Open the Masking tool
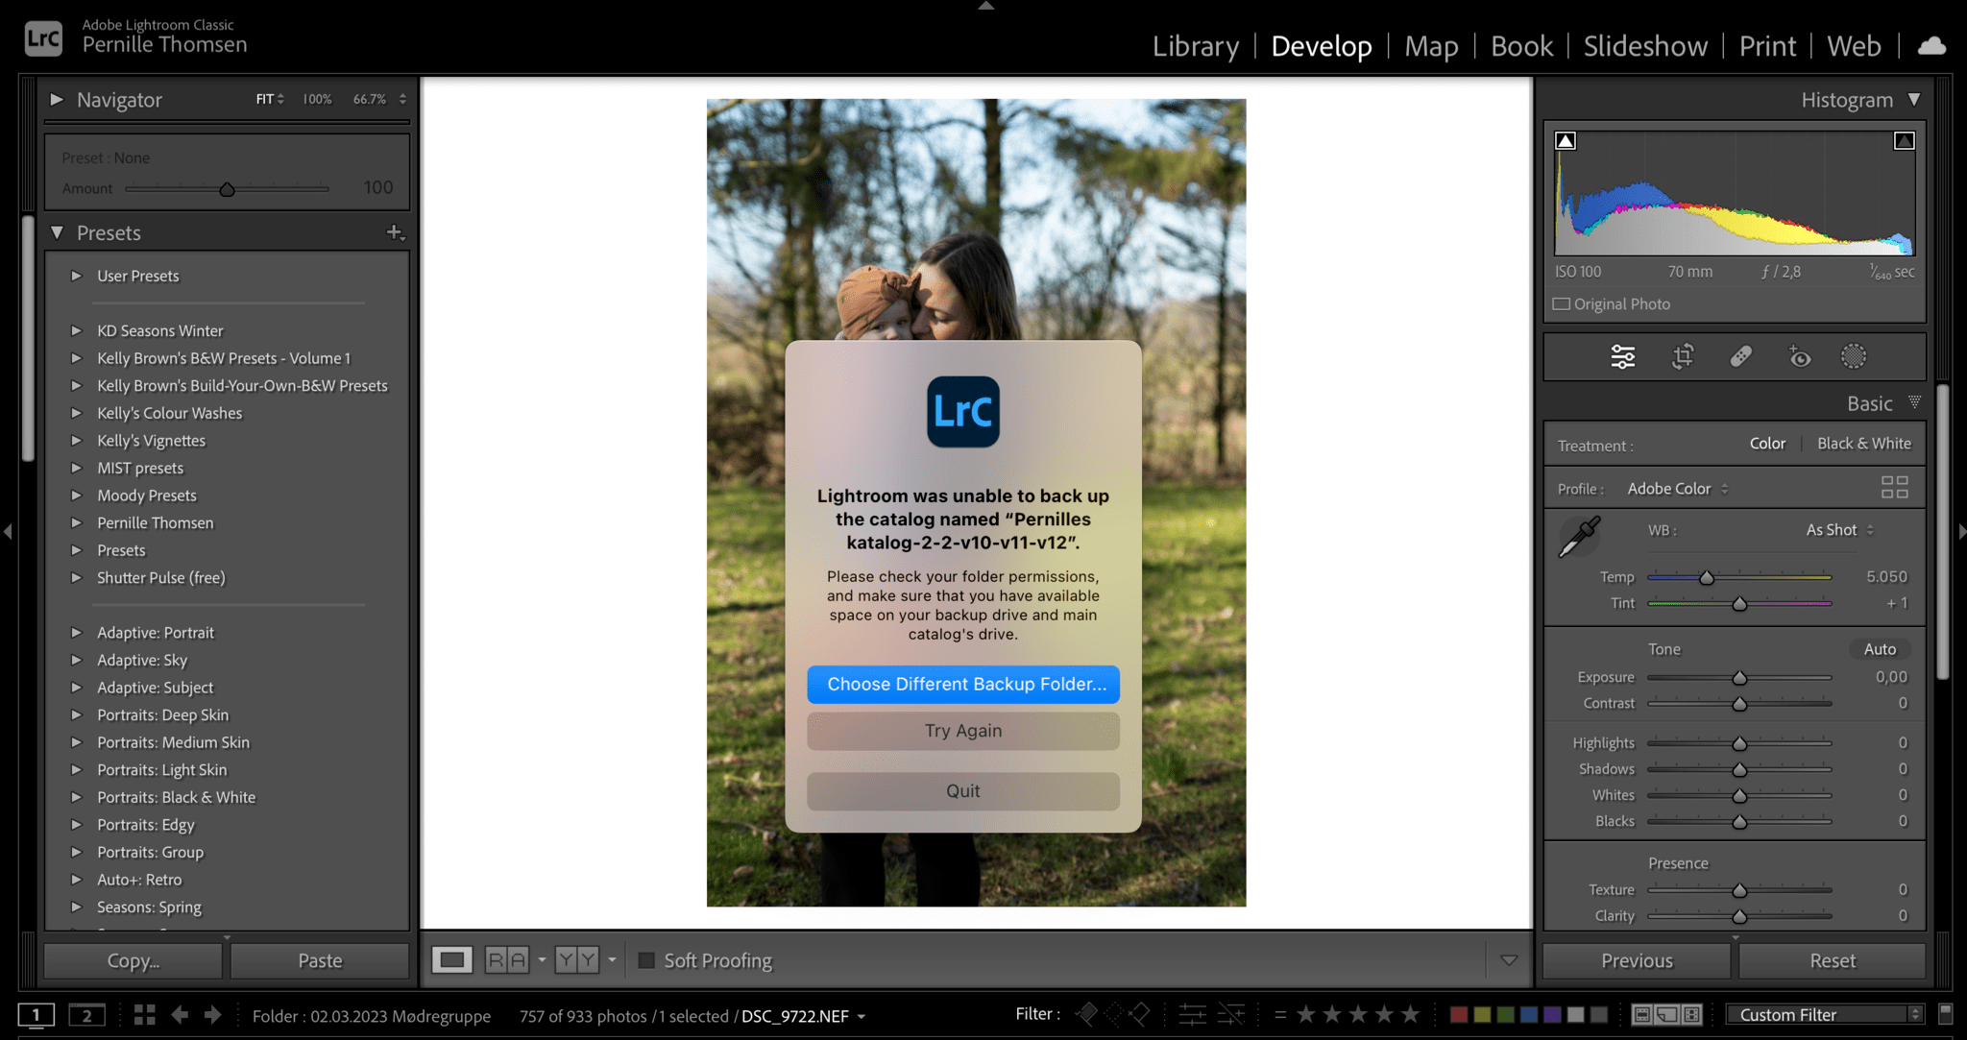Image resolution: width=1967 pixels, height=1040 pixels. click(1853, 356)
